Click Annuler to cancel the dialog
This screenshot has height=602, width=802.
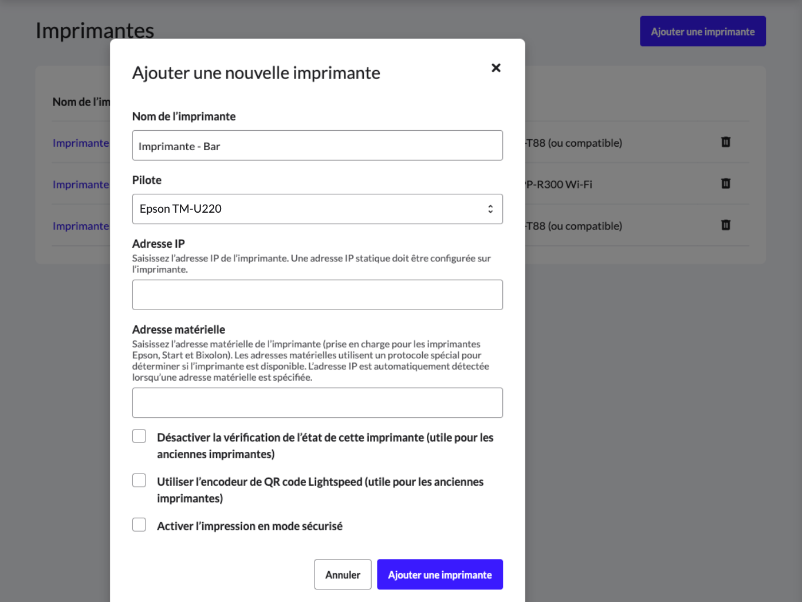(x=343, y=574)
